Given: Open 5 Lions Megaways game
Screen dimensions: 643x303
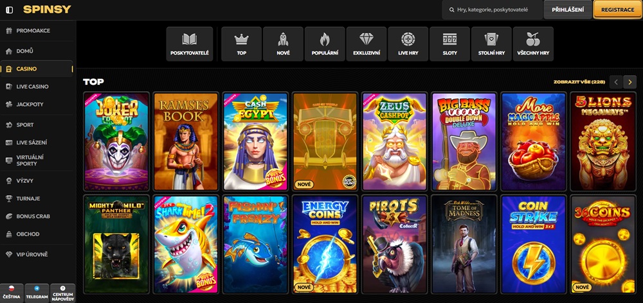Looking at the screenshot, I should (603, 142).
